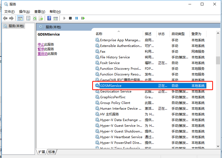The image size is (222, 158).
Task: Click the scrollbar down arrow in services list
Action: [x=218, y=146]
